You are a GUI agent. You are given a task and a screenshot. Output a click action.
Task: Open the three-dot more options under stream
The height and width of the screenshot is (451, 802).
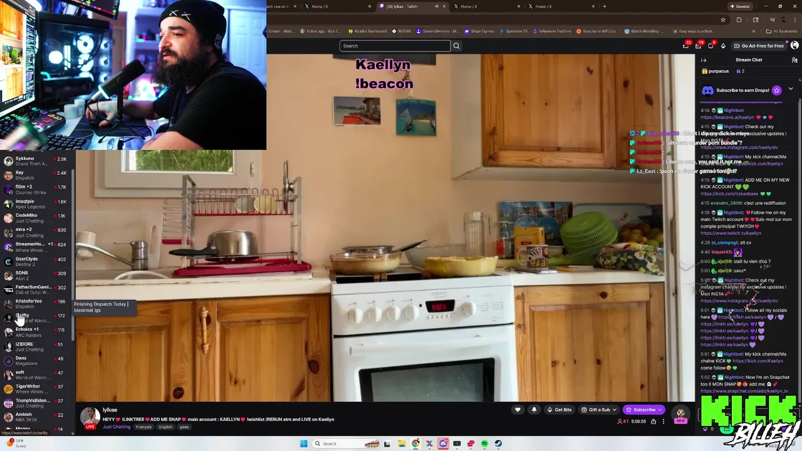coord(663,422)
